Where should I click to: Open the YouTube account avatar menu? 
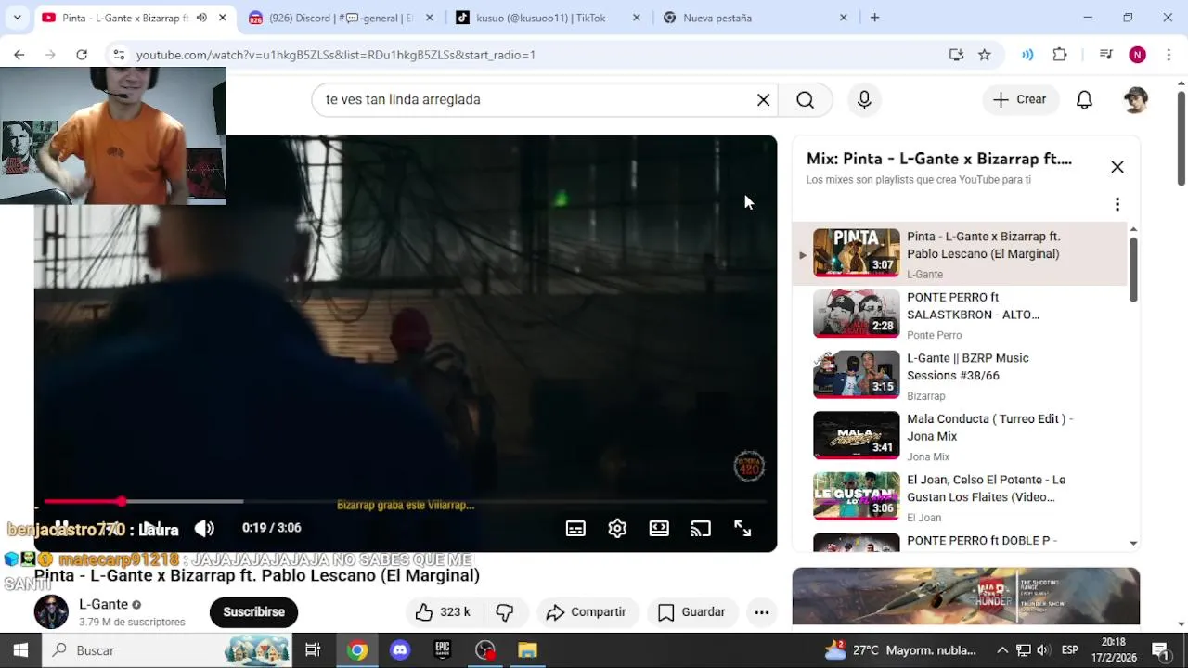click(1135, 99)
